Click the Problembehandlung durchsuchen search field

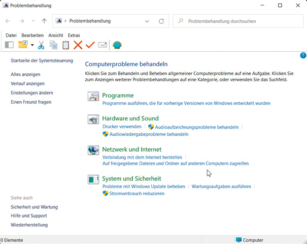click(238, 21)
